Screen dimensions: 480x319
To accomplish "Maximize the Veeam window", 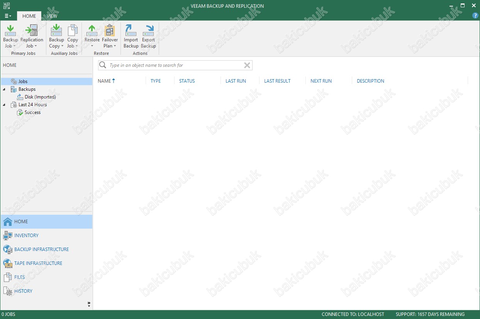I will 463,6.
